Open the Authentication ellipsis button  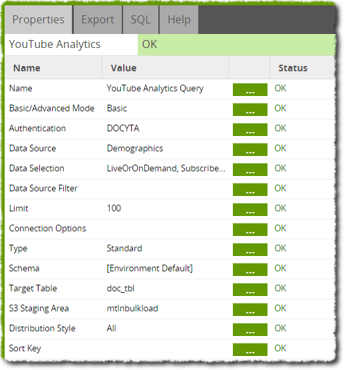[x=250, y=129]
